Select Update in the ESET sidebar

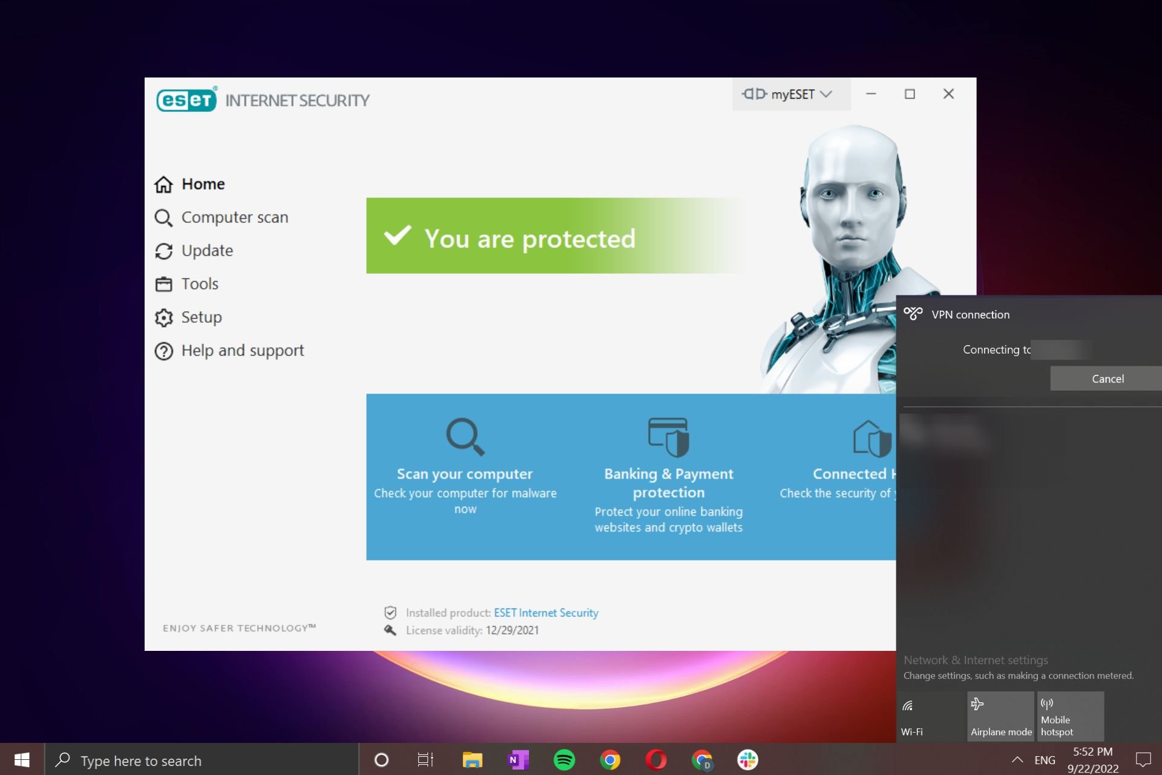pos(194,251)
